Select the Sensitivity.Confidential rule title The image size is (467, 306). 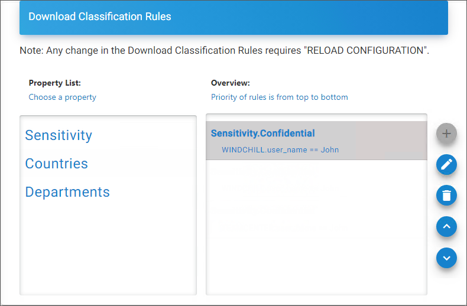[x=262, y=134]
